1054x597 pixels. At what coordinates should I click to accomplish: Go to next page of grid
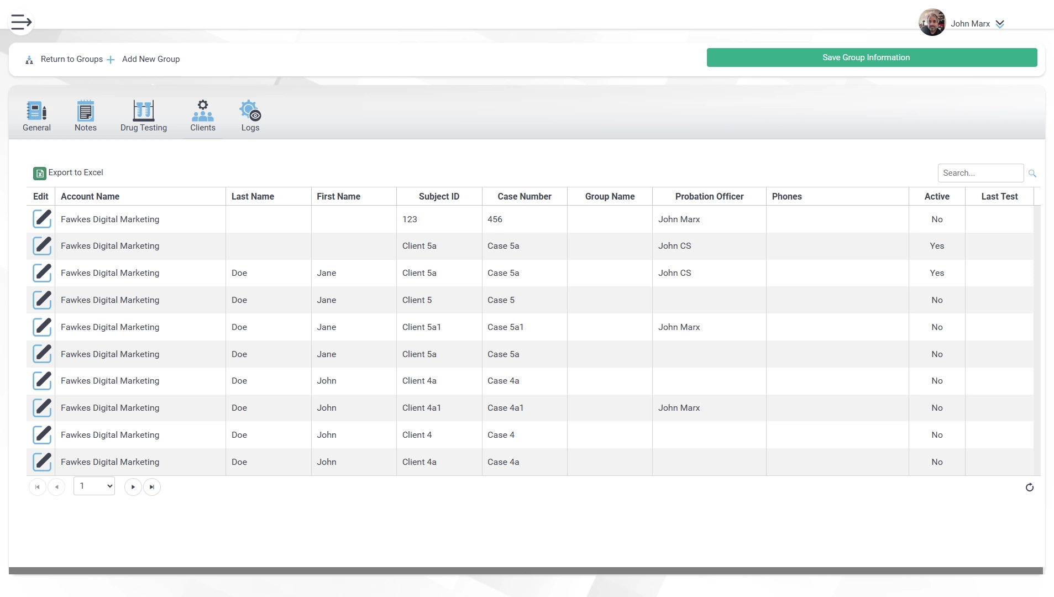tap(133, 487)
